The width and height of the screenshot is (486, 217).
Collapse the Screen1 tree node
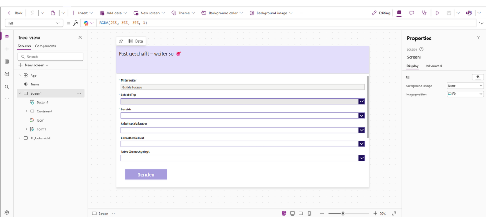click(20, 93)
